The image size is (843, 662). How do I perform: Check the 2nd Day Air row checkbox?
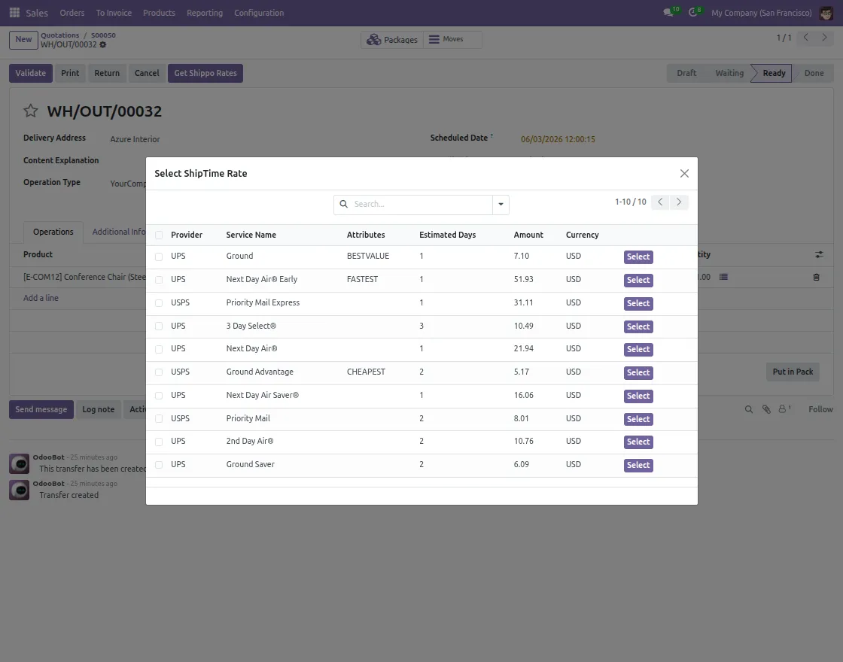(159, 442)
